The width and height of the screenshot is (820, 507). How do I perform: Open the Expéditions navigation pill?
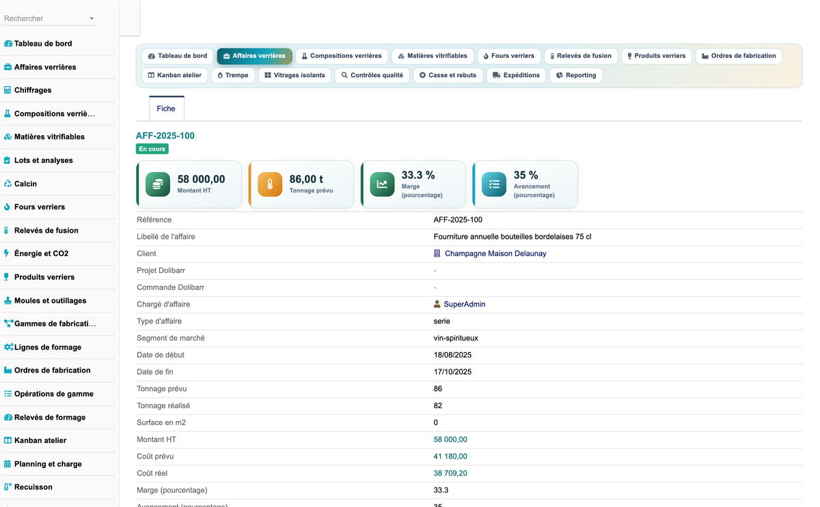coord(516,75)
